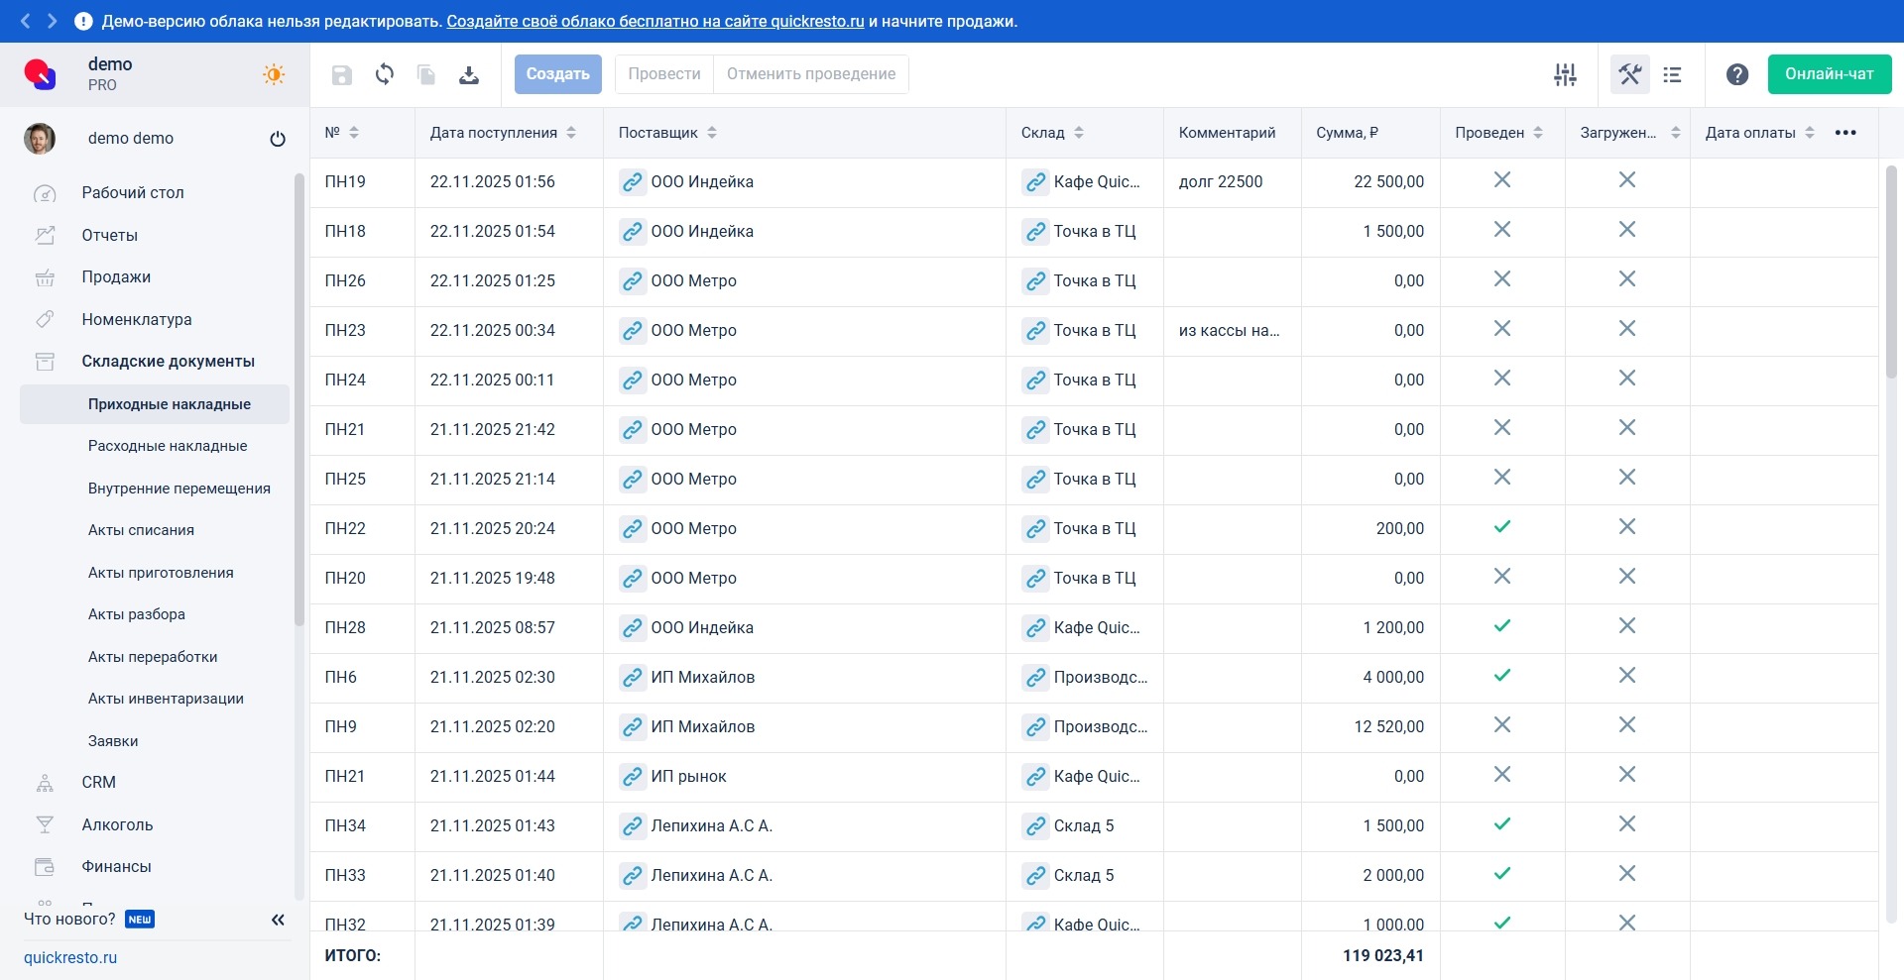This screenshot has width=1904, height=980.
Task: Toggle Проведен mark for ПН19 row
Action: pyautogui.click(x=1501, y=180)
